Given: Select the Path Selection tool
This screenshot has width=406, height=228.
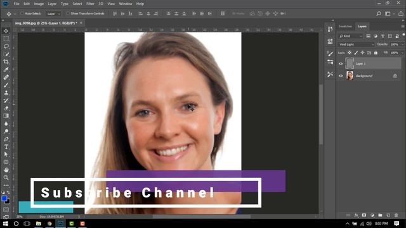Looking at the screenshot, I should tap(6, 155).
